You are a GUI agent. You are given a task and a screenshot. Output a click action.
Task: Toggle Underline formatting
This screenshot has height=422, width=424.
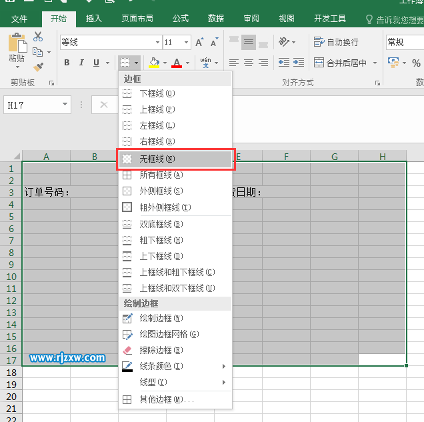[x=96, y=63]
